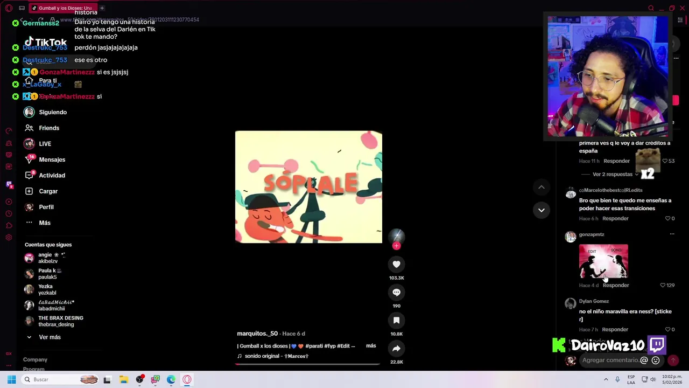
Task: Open the taskbar clock and date
Action: [x=672, y=379]
